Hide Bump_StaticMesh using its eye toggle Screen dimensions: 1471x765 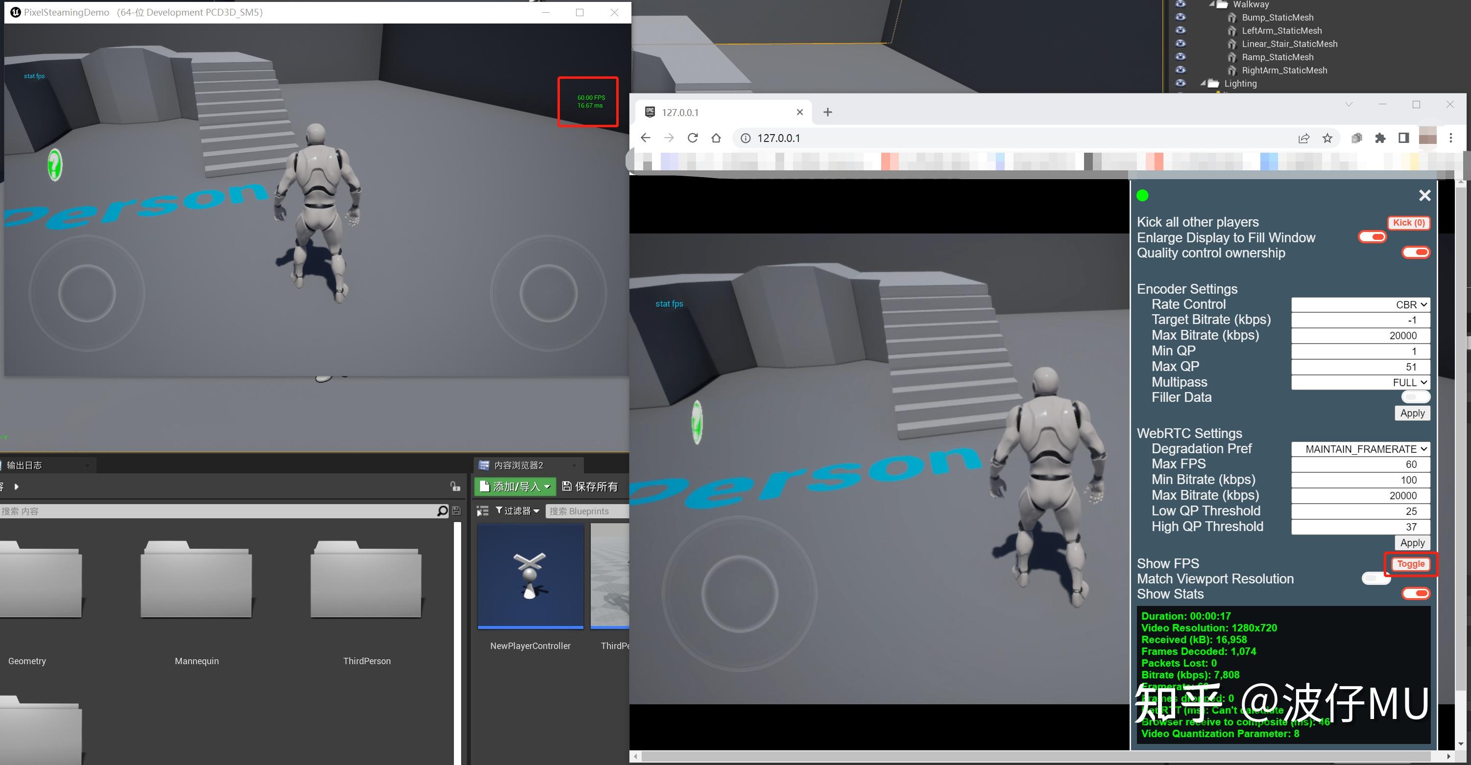[x=1181, y=17]
